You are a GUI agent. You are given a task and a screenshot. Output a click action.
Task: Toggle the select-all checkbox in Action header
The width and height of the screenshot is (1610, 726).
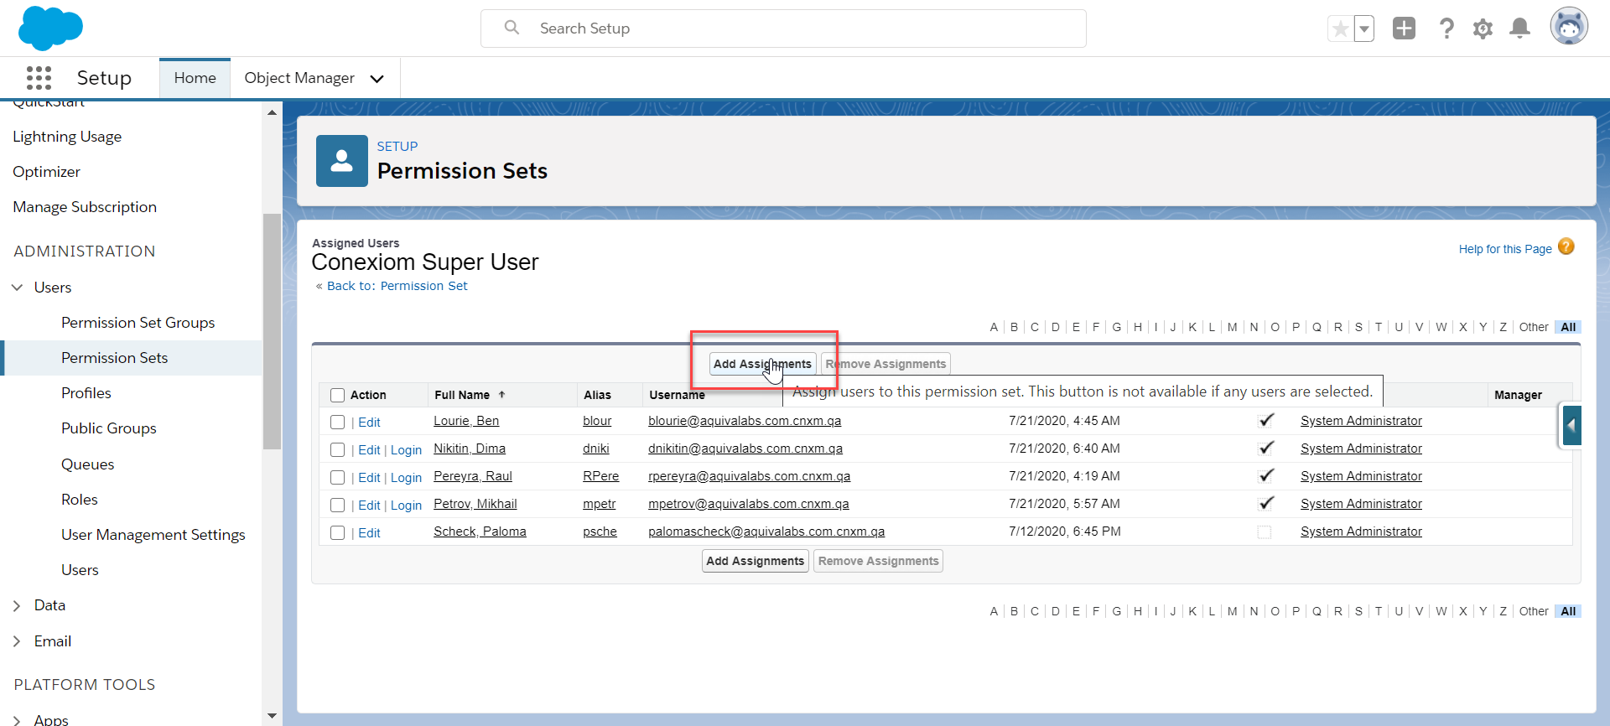(x=338, y=395)
